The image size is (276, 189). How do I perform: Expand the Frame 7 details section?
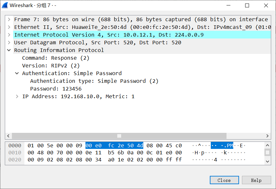[9, 19]
